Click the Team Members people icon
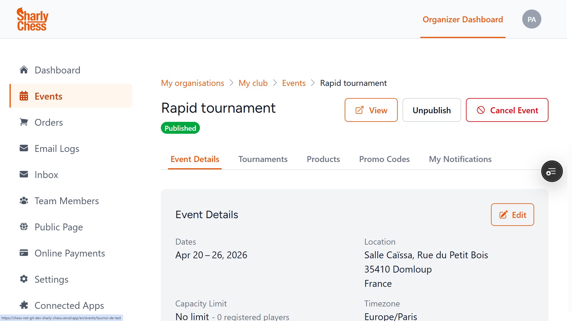Screen dimensions: 572x321 point(24,201)
